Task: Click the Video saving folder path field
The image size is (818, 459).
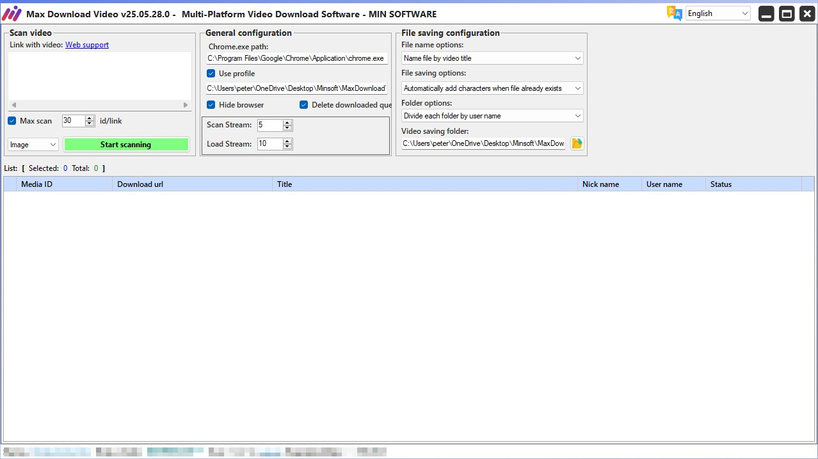Action: (x=484, y=143)
